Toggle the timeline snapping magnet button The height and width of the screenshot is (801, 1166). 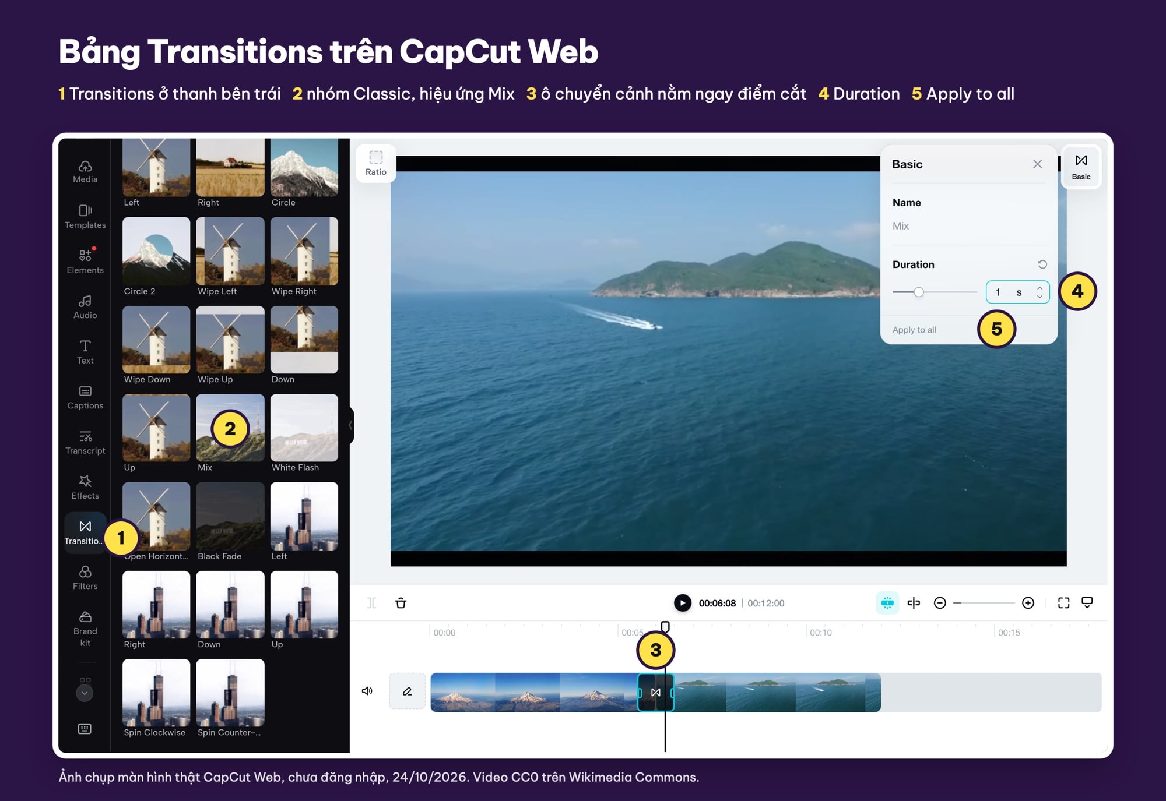(x=887, y=603)
